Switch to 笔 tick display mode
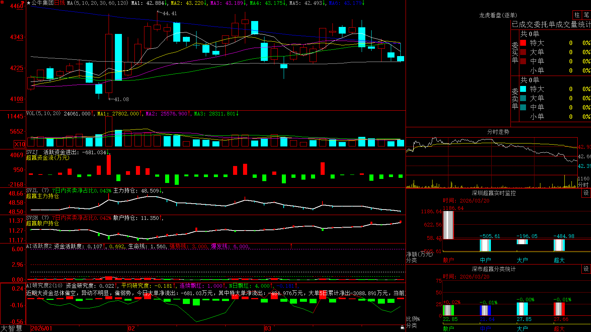Image resolution: width=591 pixels, height=332 pixels. pos(586,15)
